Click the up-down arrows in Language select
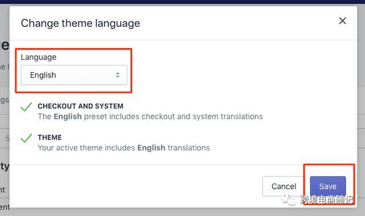 point(117,75)
